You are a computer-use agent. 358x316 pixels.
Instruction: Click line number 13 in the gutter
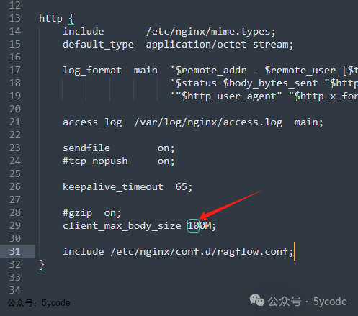15,18
